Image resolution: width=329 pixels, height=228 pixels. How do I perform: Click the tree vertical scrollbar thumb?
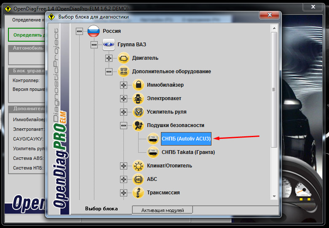coord(274,90)
